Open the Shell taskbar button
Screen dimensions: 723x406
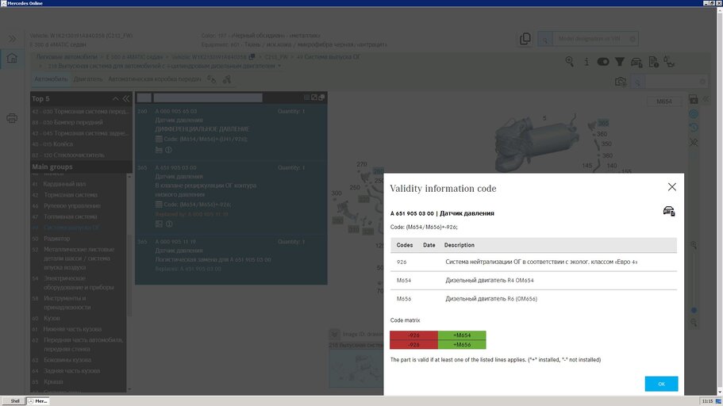click(13, 401)
